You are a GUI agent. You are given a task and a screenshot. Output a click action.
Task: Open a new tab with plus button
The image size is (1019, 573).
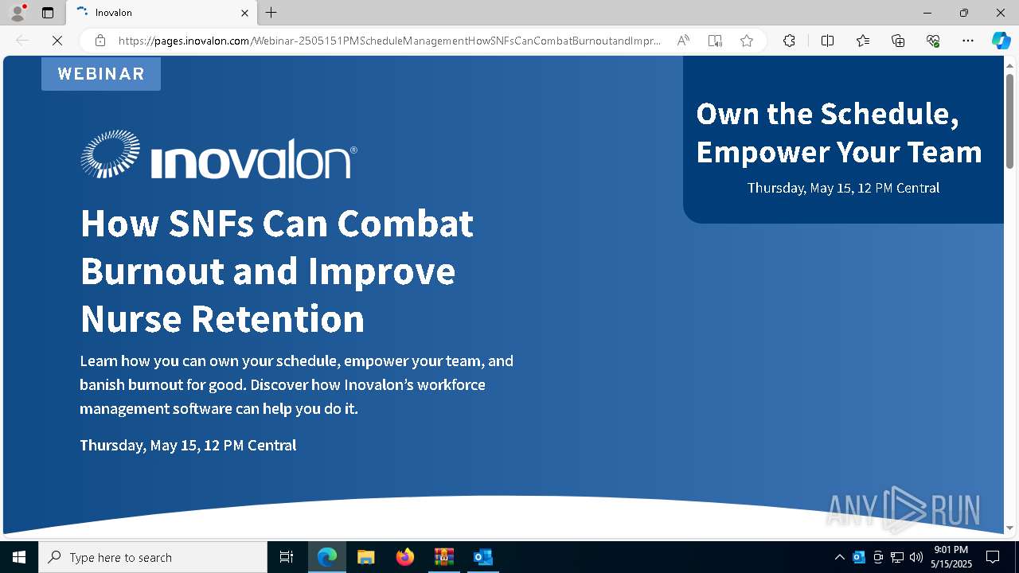pyautogui.click(x=271, y=13)
